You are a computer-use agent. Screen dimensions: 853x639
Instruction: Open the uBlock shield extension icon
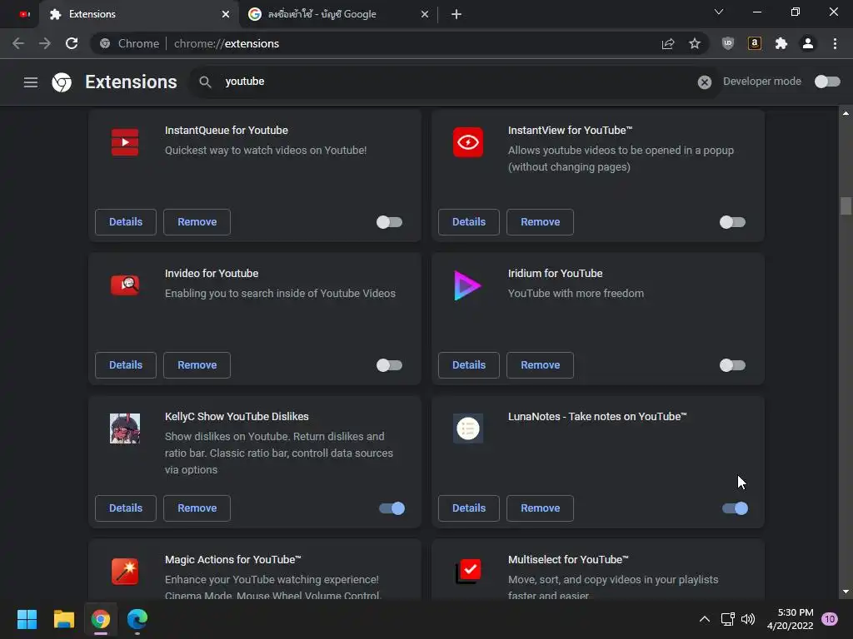click(x=728, y=43)
